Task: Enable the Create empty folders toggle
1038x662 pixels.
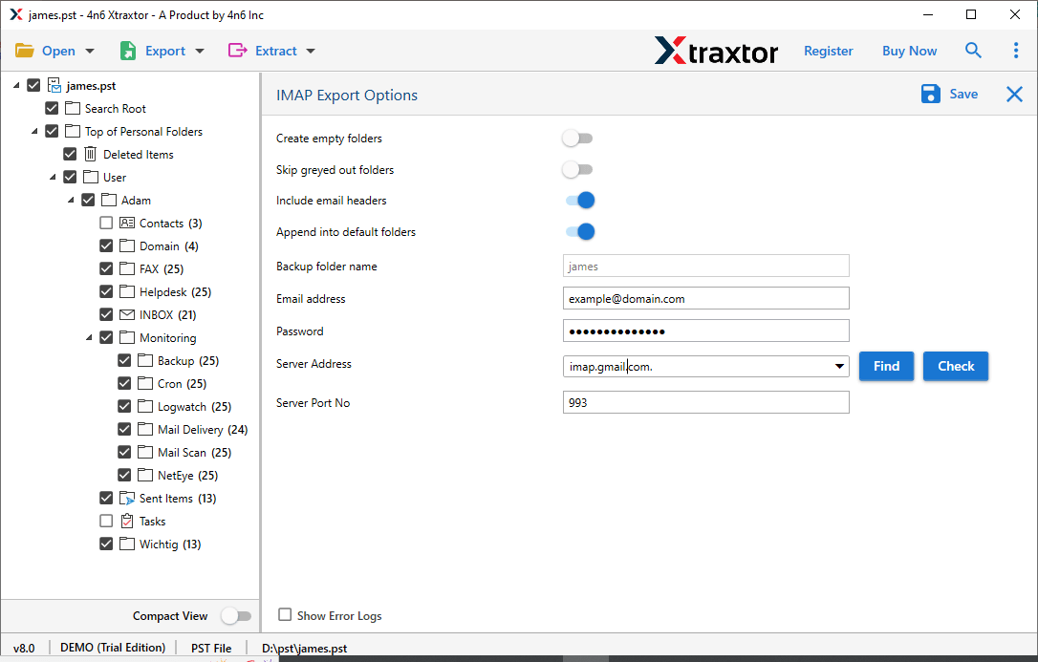Action: tap(577, 138)
